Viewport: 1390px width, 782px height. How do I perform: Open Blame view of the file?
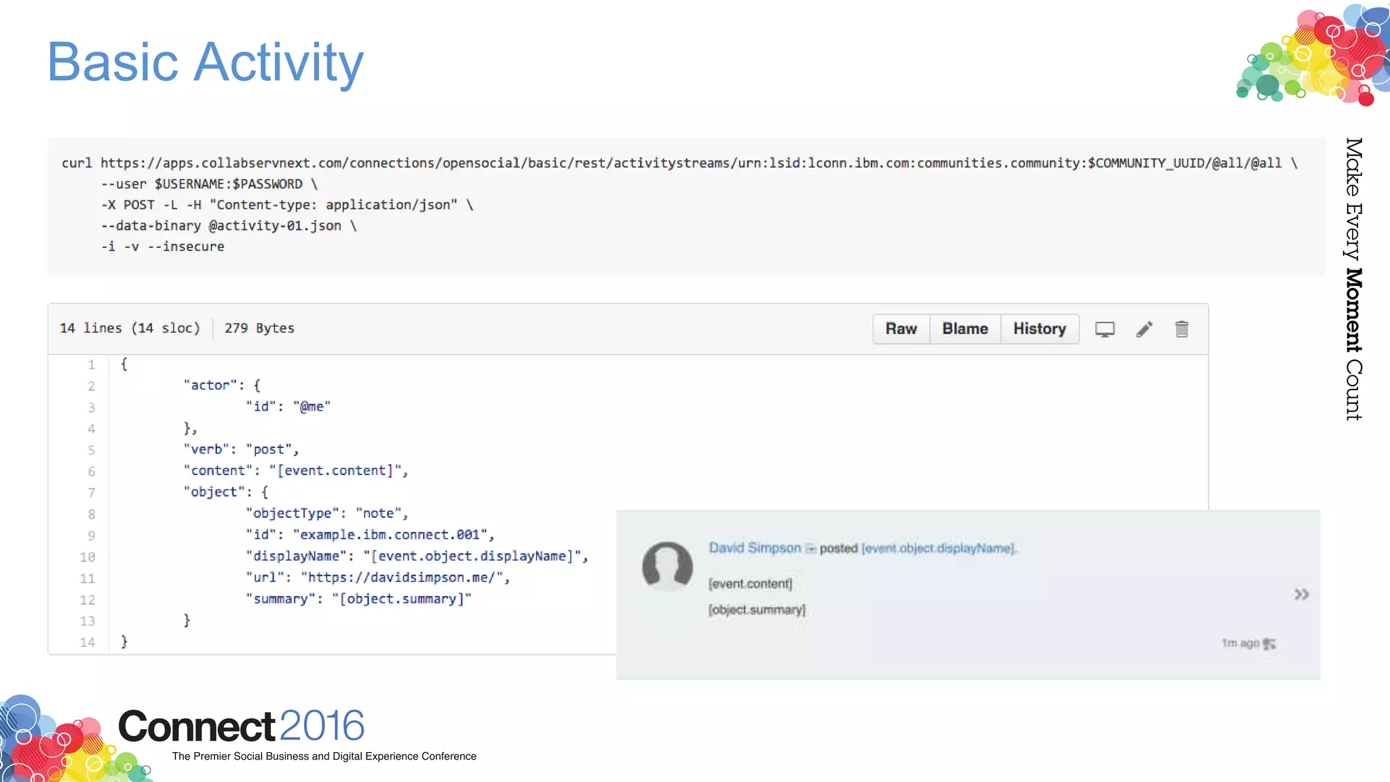coord(964,329)
